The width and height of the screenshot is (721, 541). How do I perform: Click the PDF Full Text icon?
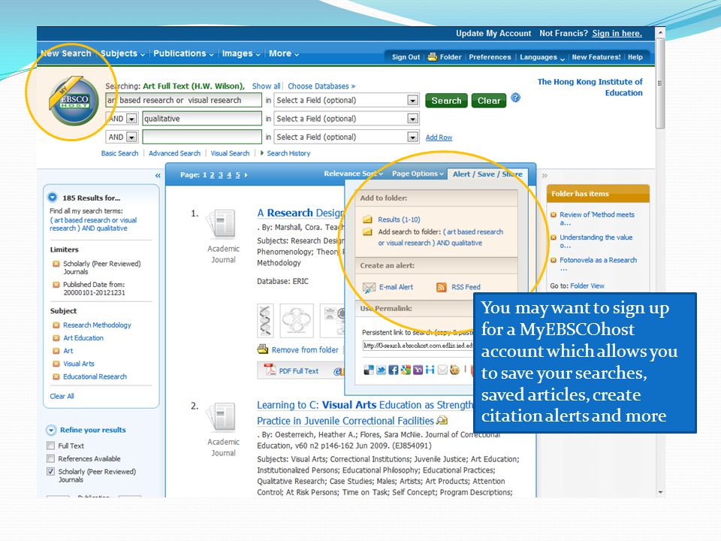tap(270, 370)
